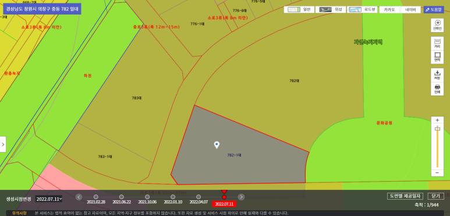This screenshot has height=216, width=450.
Task: Click the 유의사항 notice label
Action: click(x=19, y=213)
